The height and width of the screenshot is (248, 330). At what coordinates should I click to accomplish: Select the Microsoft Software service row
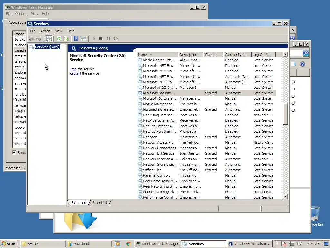click(x=206, y=98)
